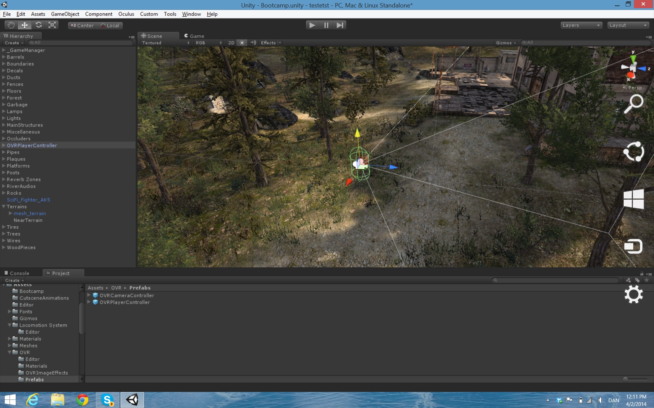Screen dimensions: 654x408
Task: Select the OVRCameraController prefab
Action: pos(127,295)
